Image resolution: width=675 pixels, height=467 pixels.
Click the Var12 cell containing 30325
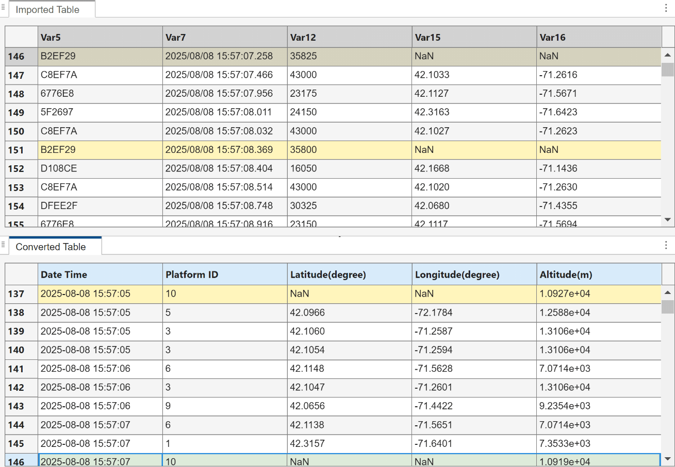(x=350, y=206)
